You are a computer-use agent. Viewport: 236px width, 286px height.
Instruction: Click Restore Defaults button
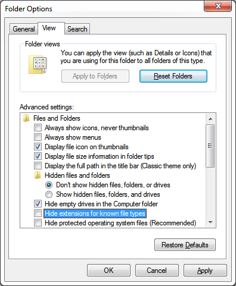point(185,245)
